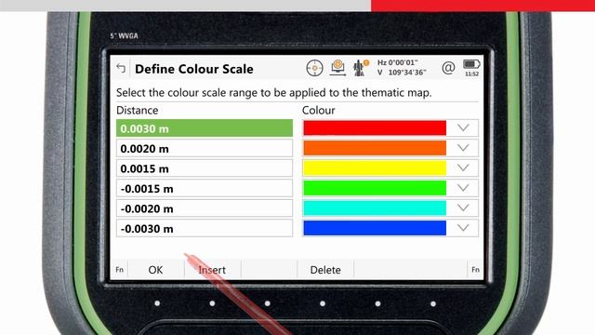Click the green colour swatch
595x335 pixels.
pos(375,188)
